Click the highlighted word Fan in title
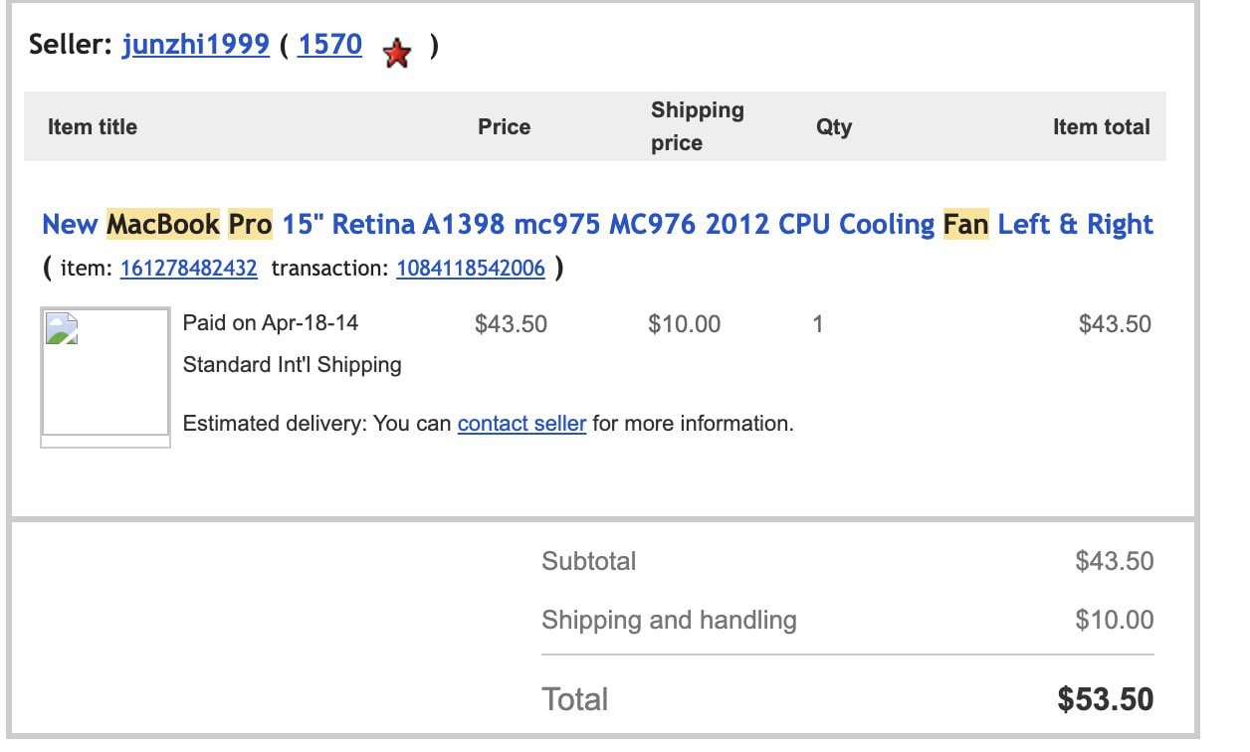 (x=965, y=224)
